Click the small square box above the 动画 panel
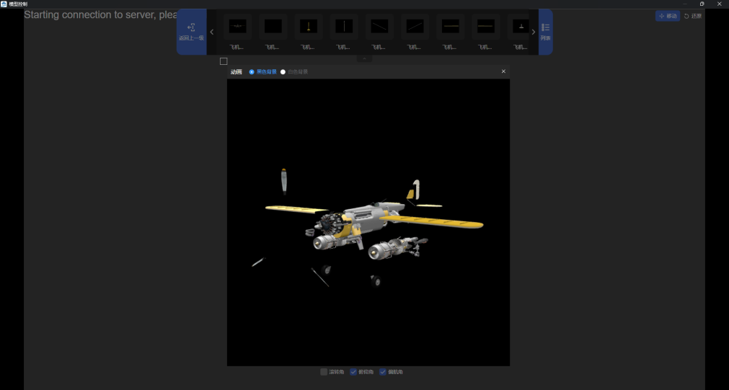The image size is (729, 390). tap(224, 61)
